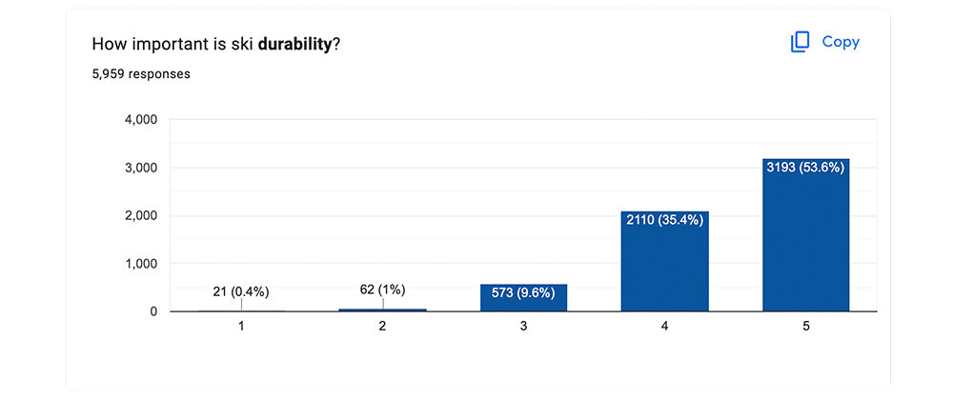
Task: Click x-axis label 1
Action: point(241,327)
